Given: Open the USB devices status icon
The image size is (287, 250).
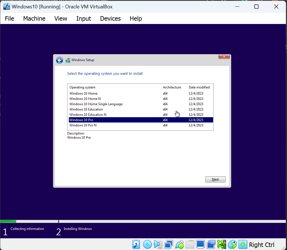Looking at the screenshot, I should tap(179, 244).
